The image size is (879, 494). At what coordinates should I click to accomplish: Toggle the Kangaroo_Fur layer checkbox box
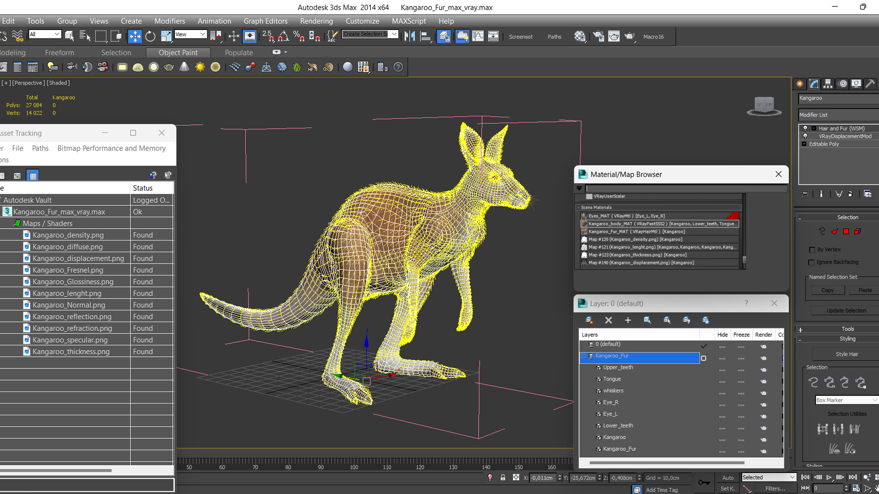coord(704,358)
